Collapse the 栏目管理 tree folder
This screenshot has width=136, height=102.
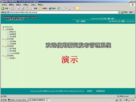[x=3, y=39]
